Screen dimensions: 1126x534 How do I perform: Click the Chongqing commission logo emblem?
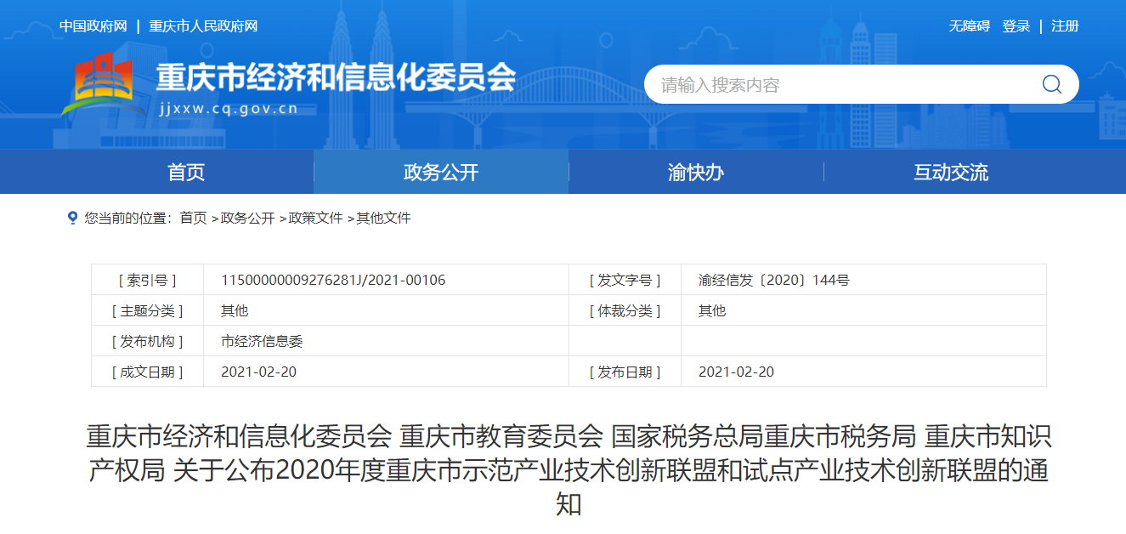(98, 83)
